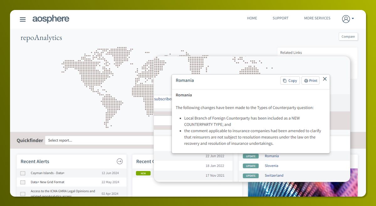Click the Recent Alerts arrow icon

[120, 161]
